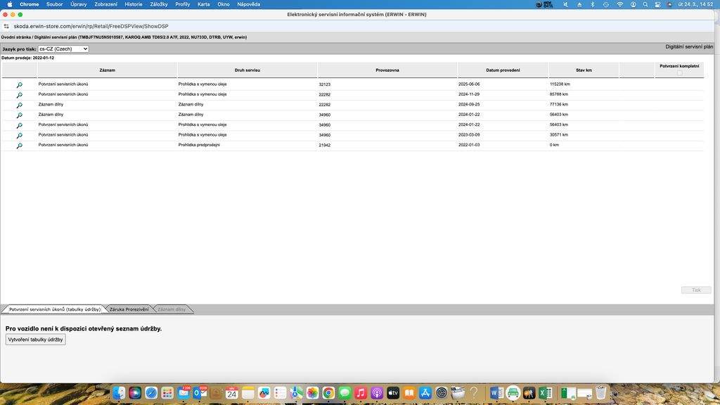Click the site settings icon in address bar
Viewport: 720px width, 405px height.
click(6, 26)
